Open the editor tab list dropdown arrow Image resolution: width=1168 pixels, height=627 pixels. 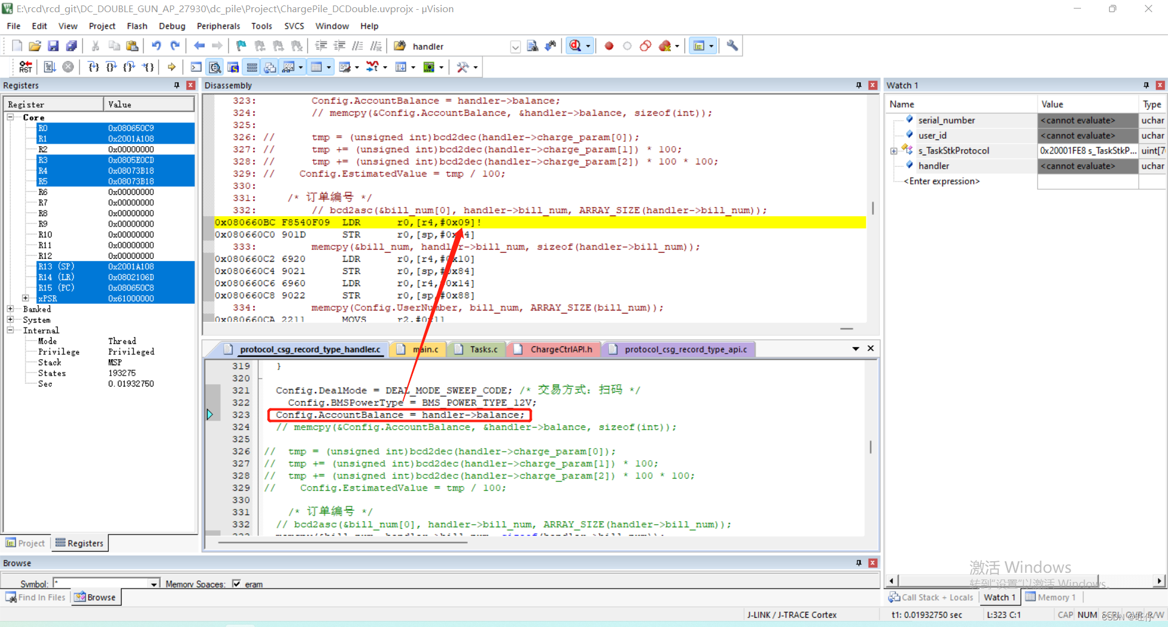click(x=855, y=349)
